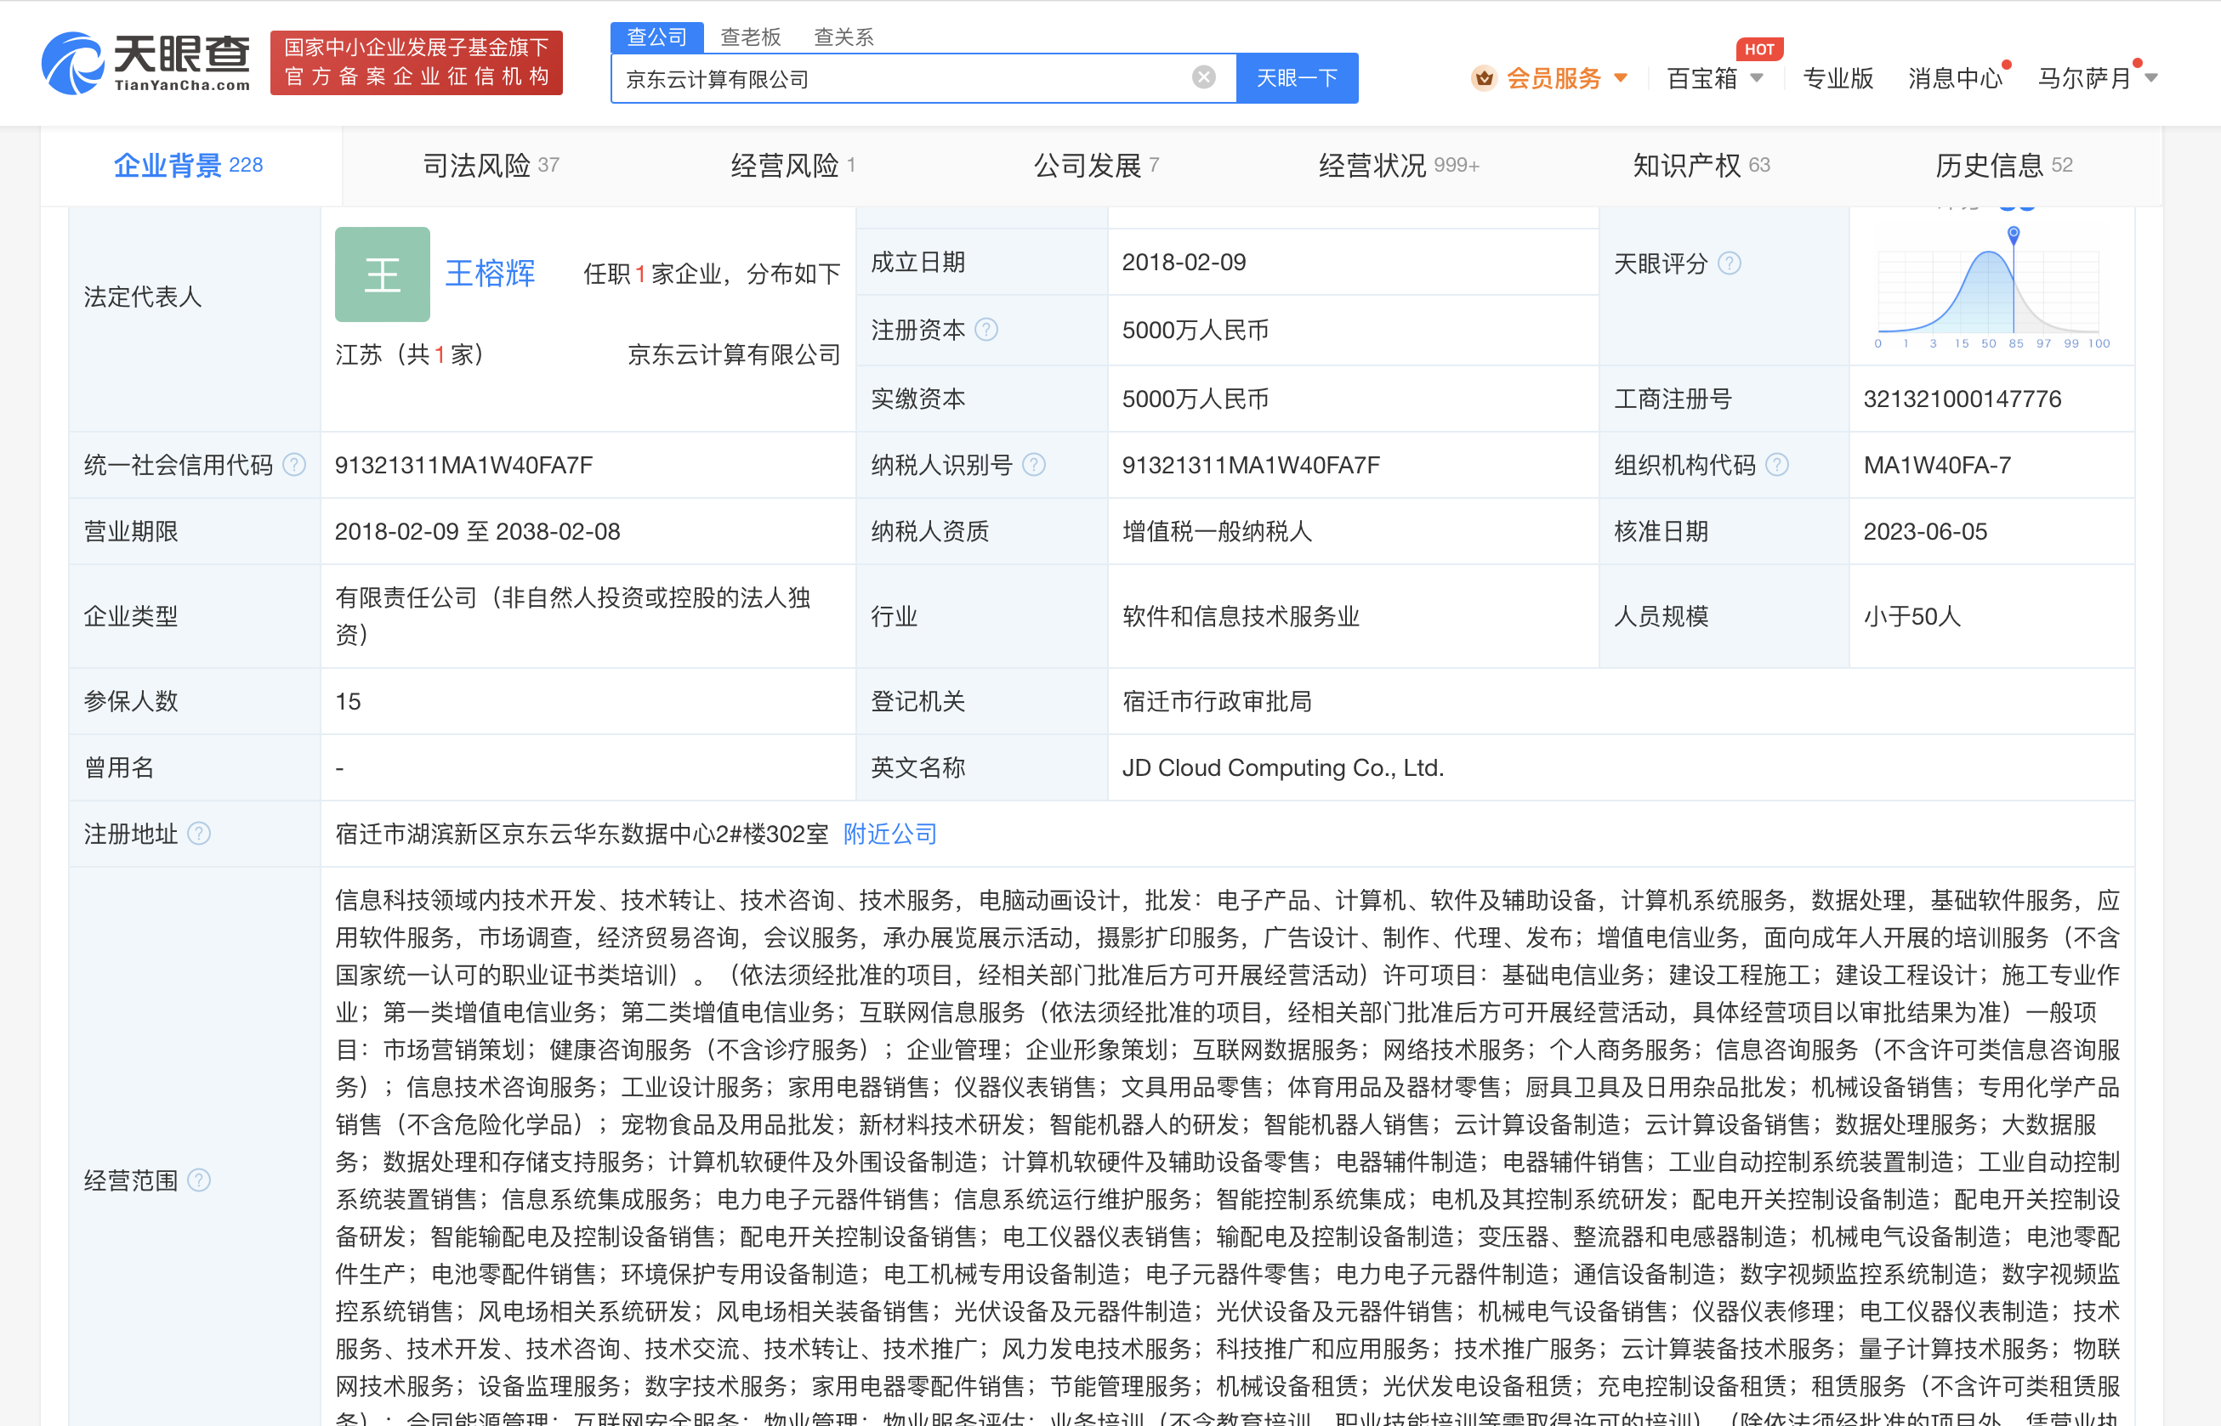Click the crown icon beside 会员服务

[1484, 78]
